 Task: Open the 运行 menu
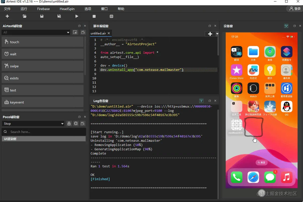point(24,9)
